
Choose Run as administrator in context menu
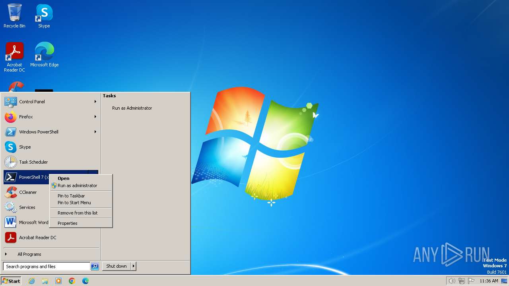tap(81, 186)
